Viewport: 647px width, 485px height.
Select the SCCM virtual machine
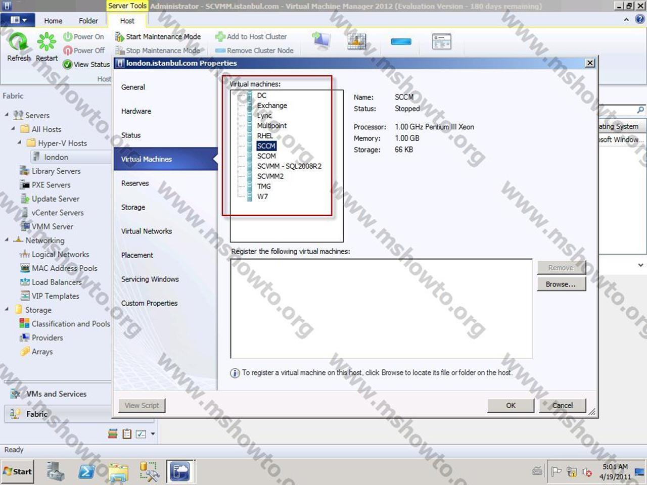pyautogui.click(x=266, y=146)
